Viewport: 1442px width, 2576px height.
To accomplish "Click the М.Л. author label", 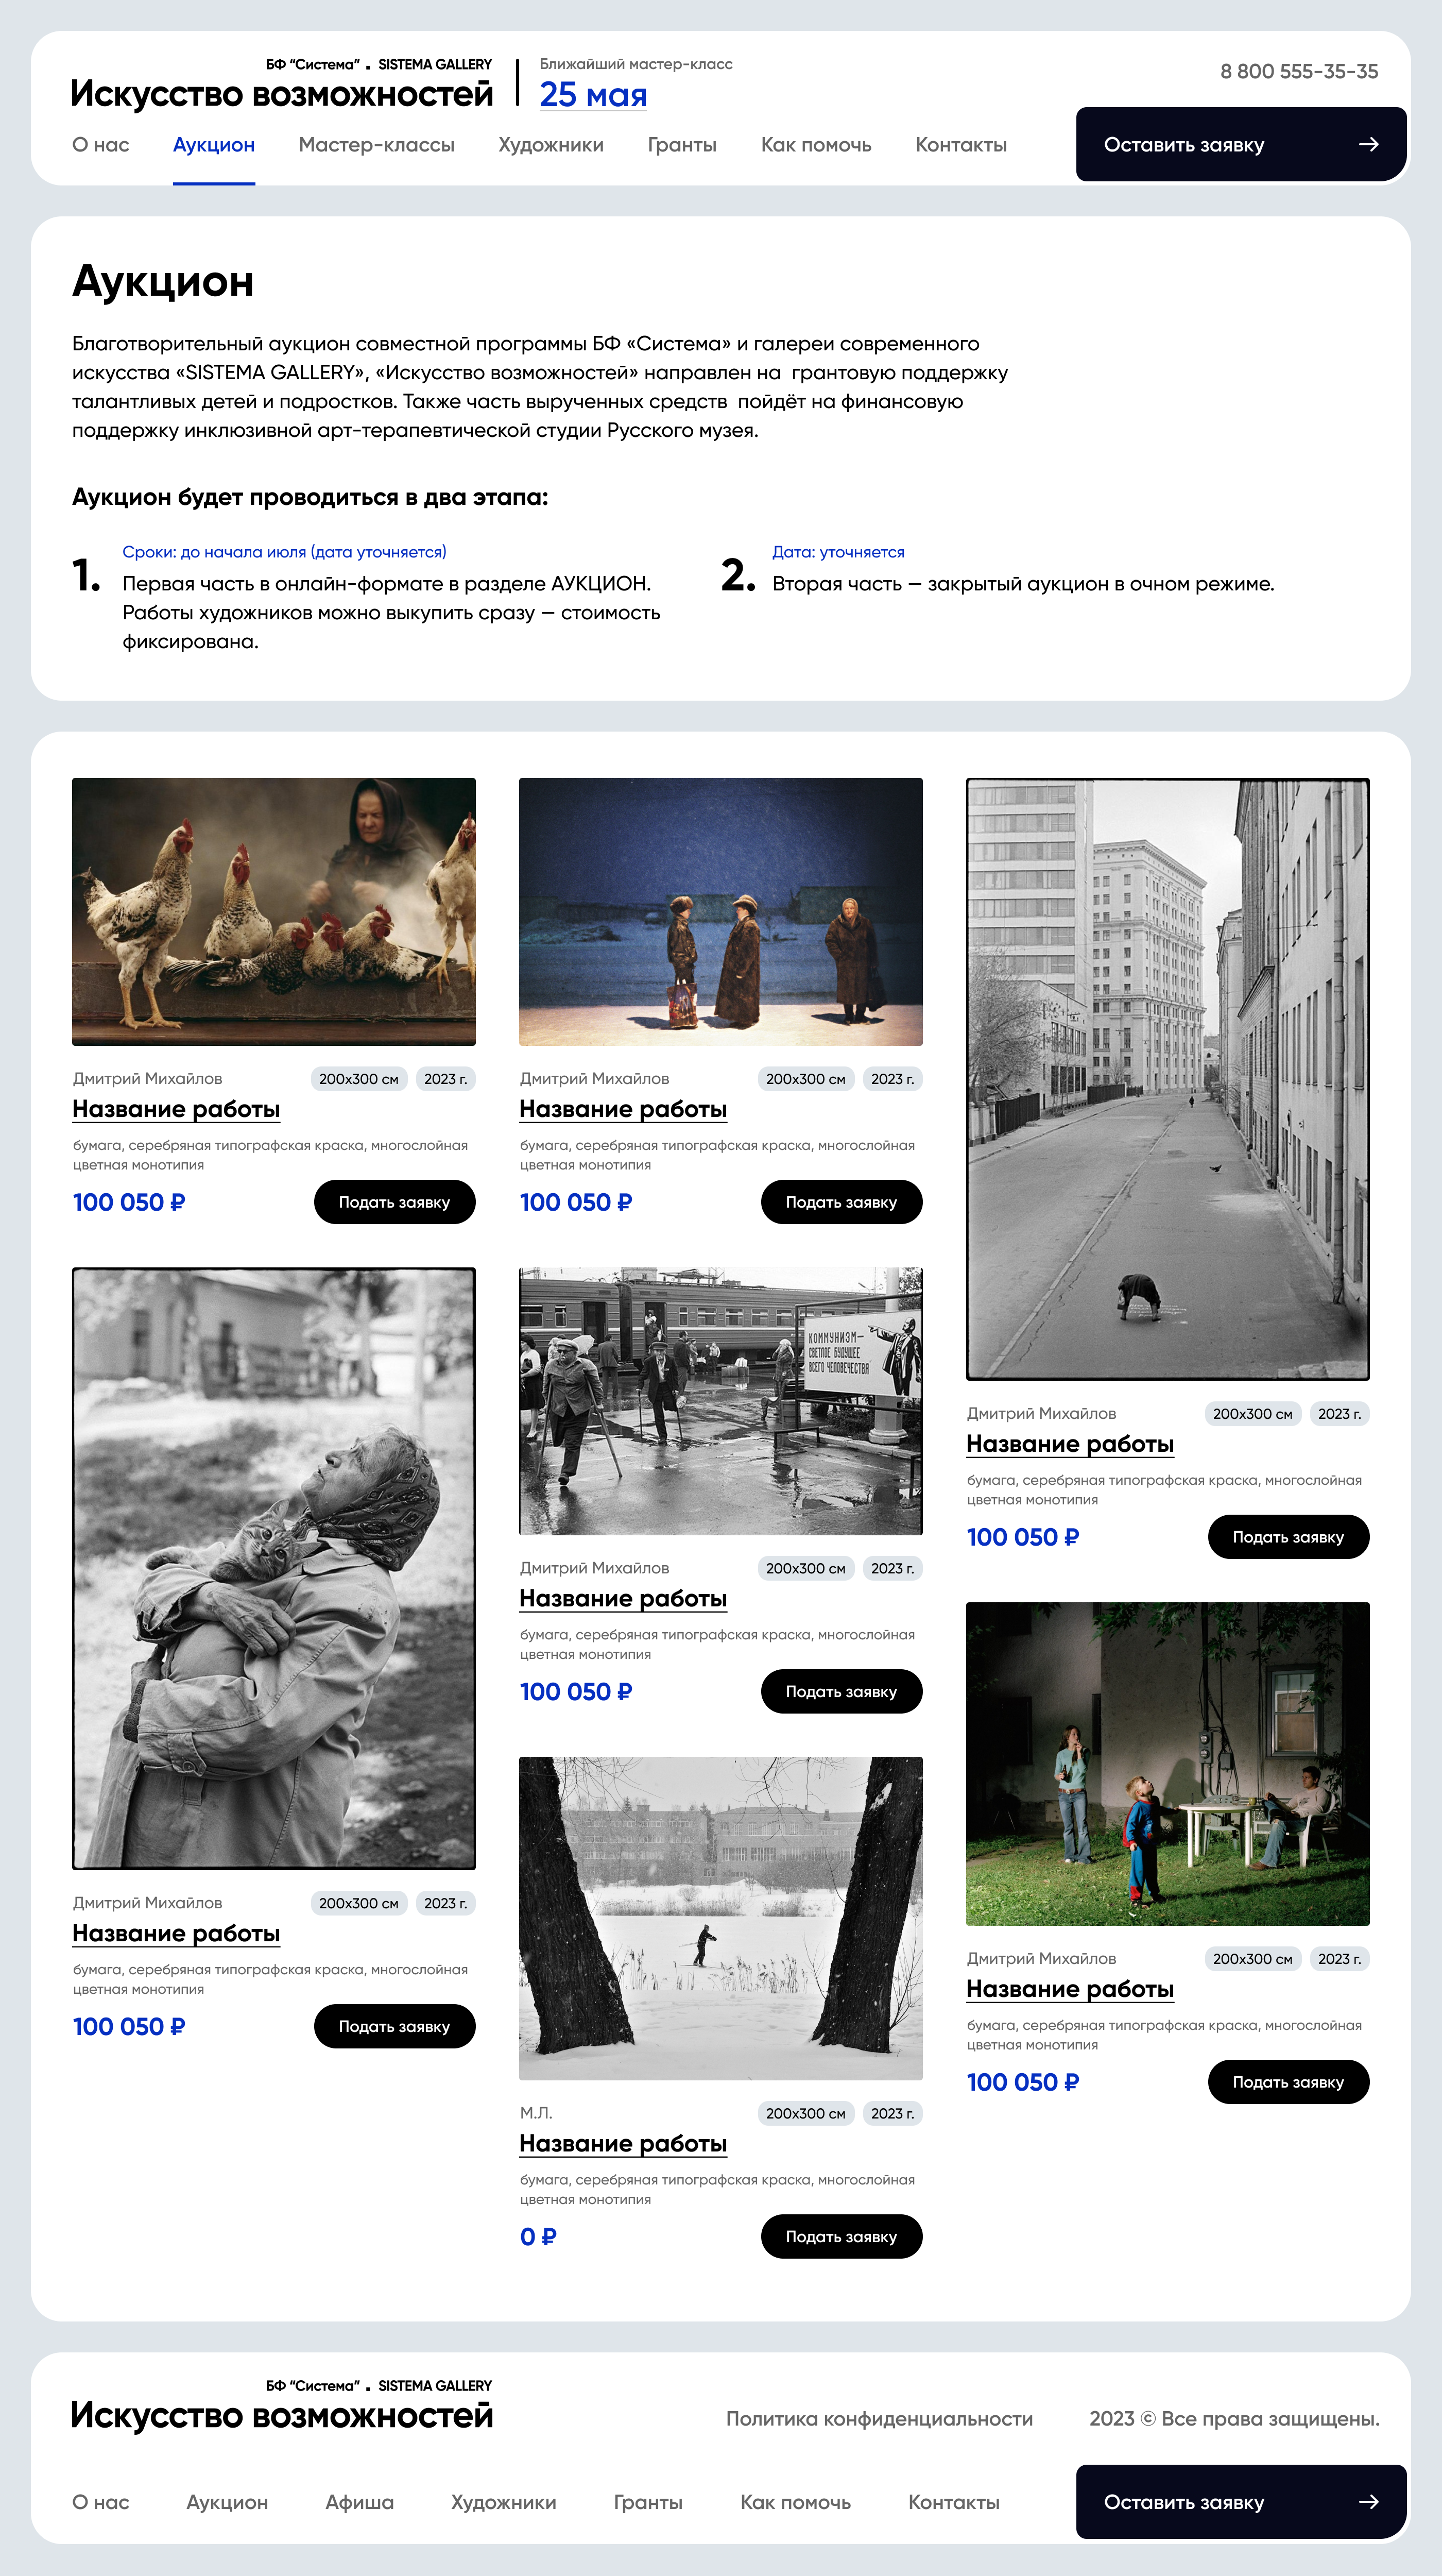I will pos(536,2113).
